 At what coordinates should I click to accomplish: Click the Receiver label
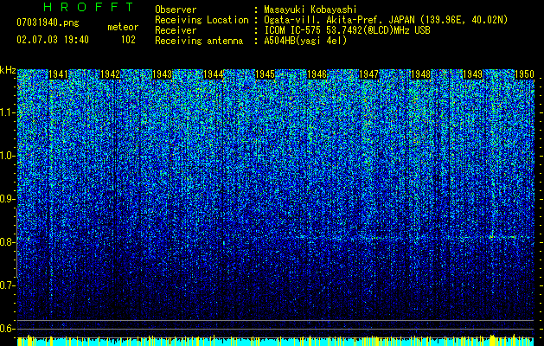[x=176, y=30]
